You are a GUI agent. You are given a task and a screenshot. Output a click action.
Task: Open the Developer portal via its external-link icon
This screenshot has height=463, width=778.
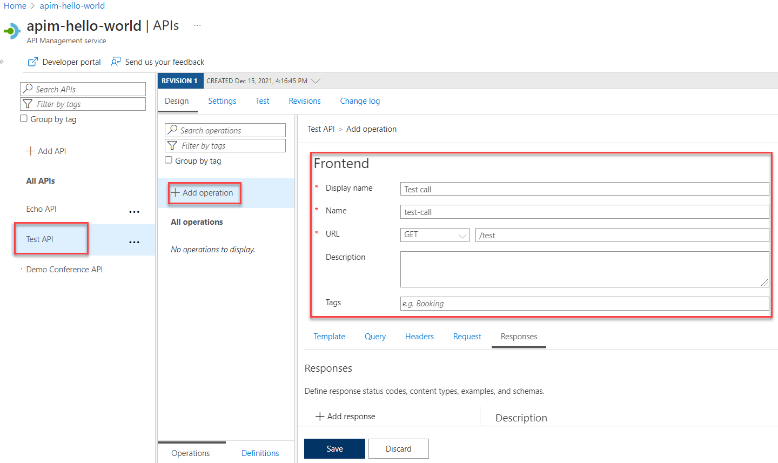coord(33,62)
